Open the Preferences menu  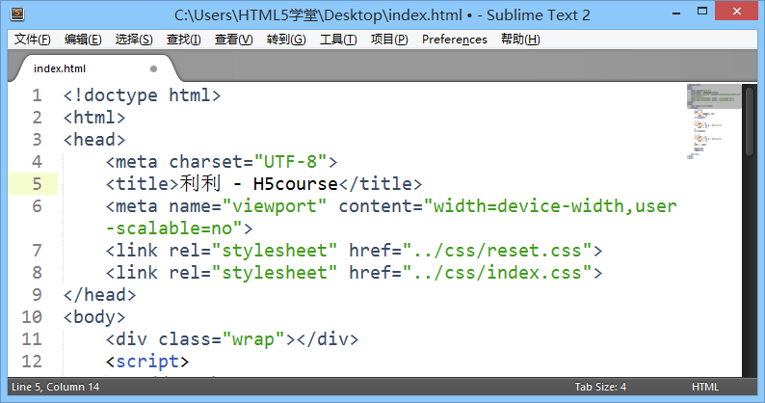pyautogui.click(x=454, y=40)
